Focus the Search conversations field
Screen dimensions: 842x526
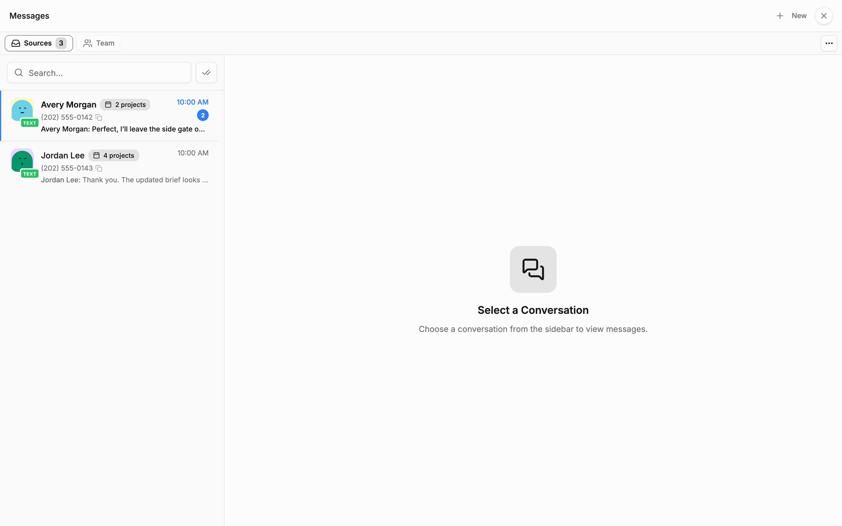(99, 73)
